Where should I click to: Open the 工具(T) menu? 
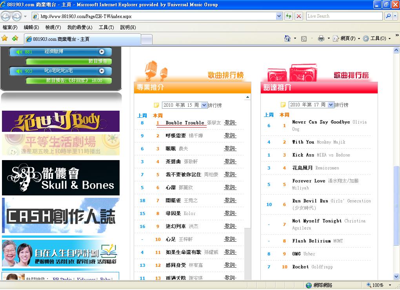[106, 27]
